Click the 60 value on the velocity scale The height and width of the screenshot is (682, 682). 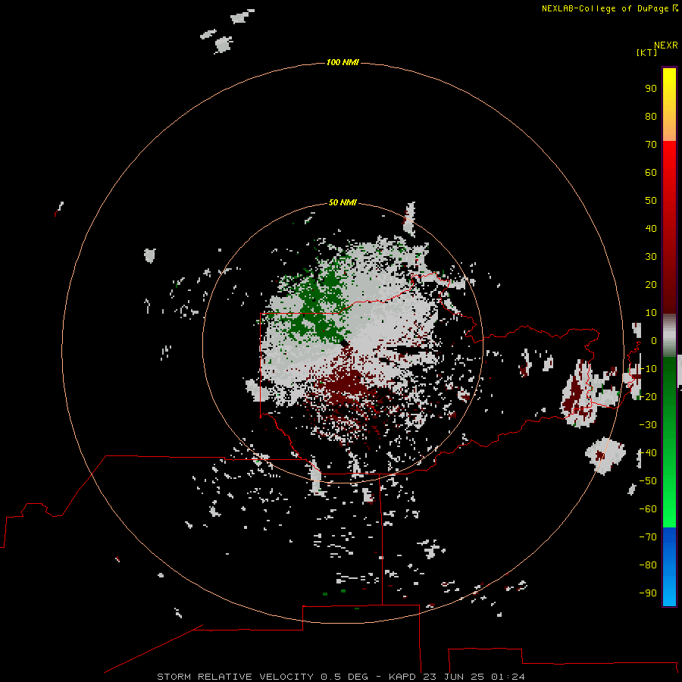coord(651,172)
